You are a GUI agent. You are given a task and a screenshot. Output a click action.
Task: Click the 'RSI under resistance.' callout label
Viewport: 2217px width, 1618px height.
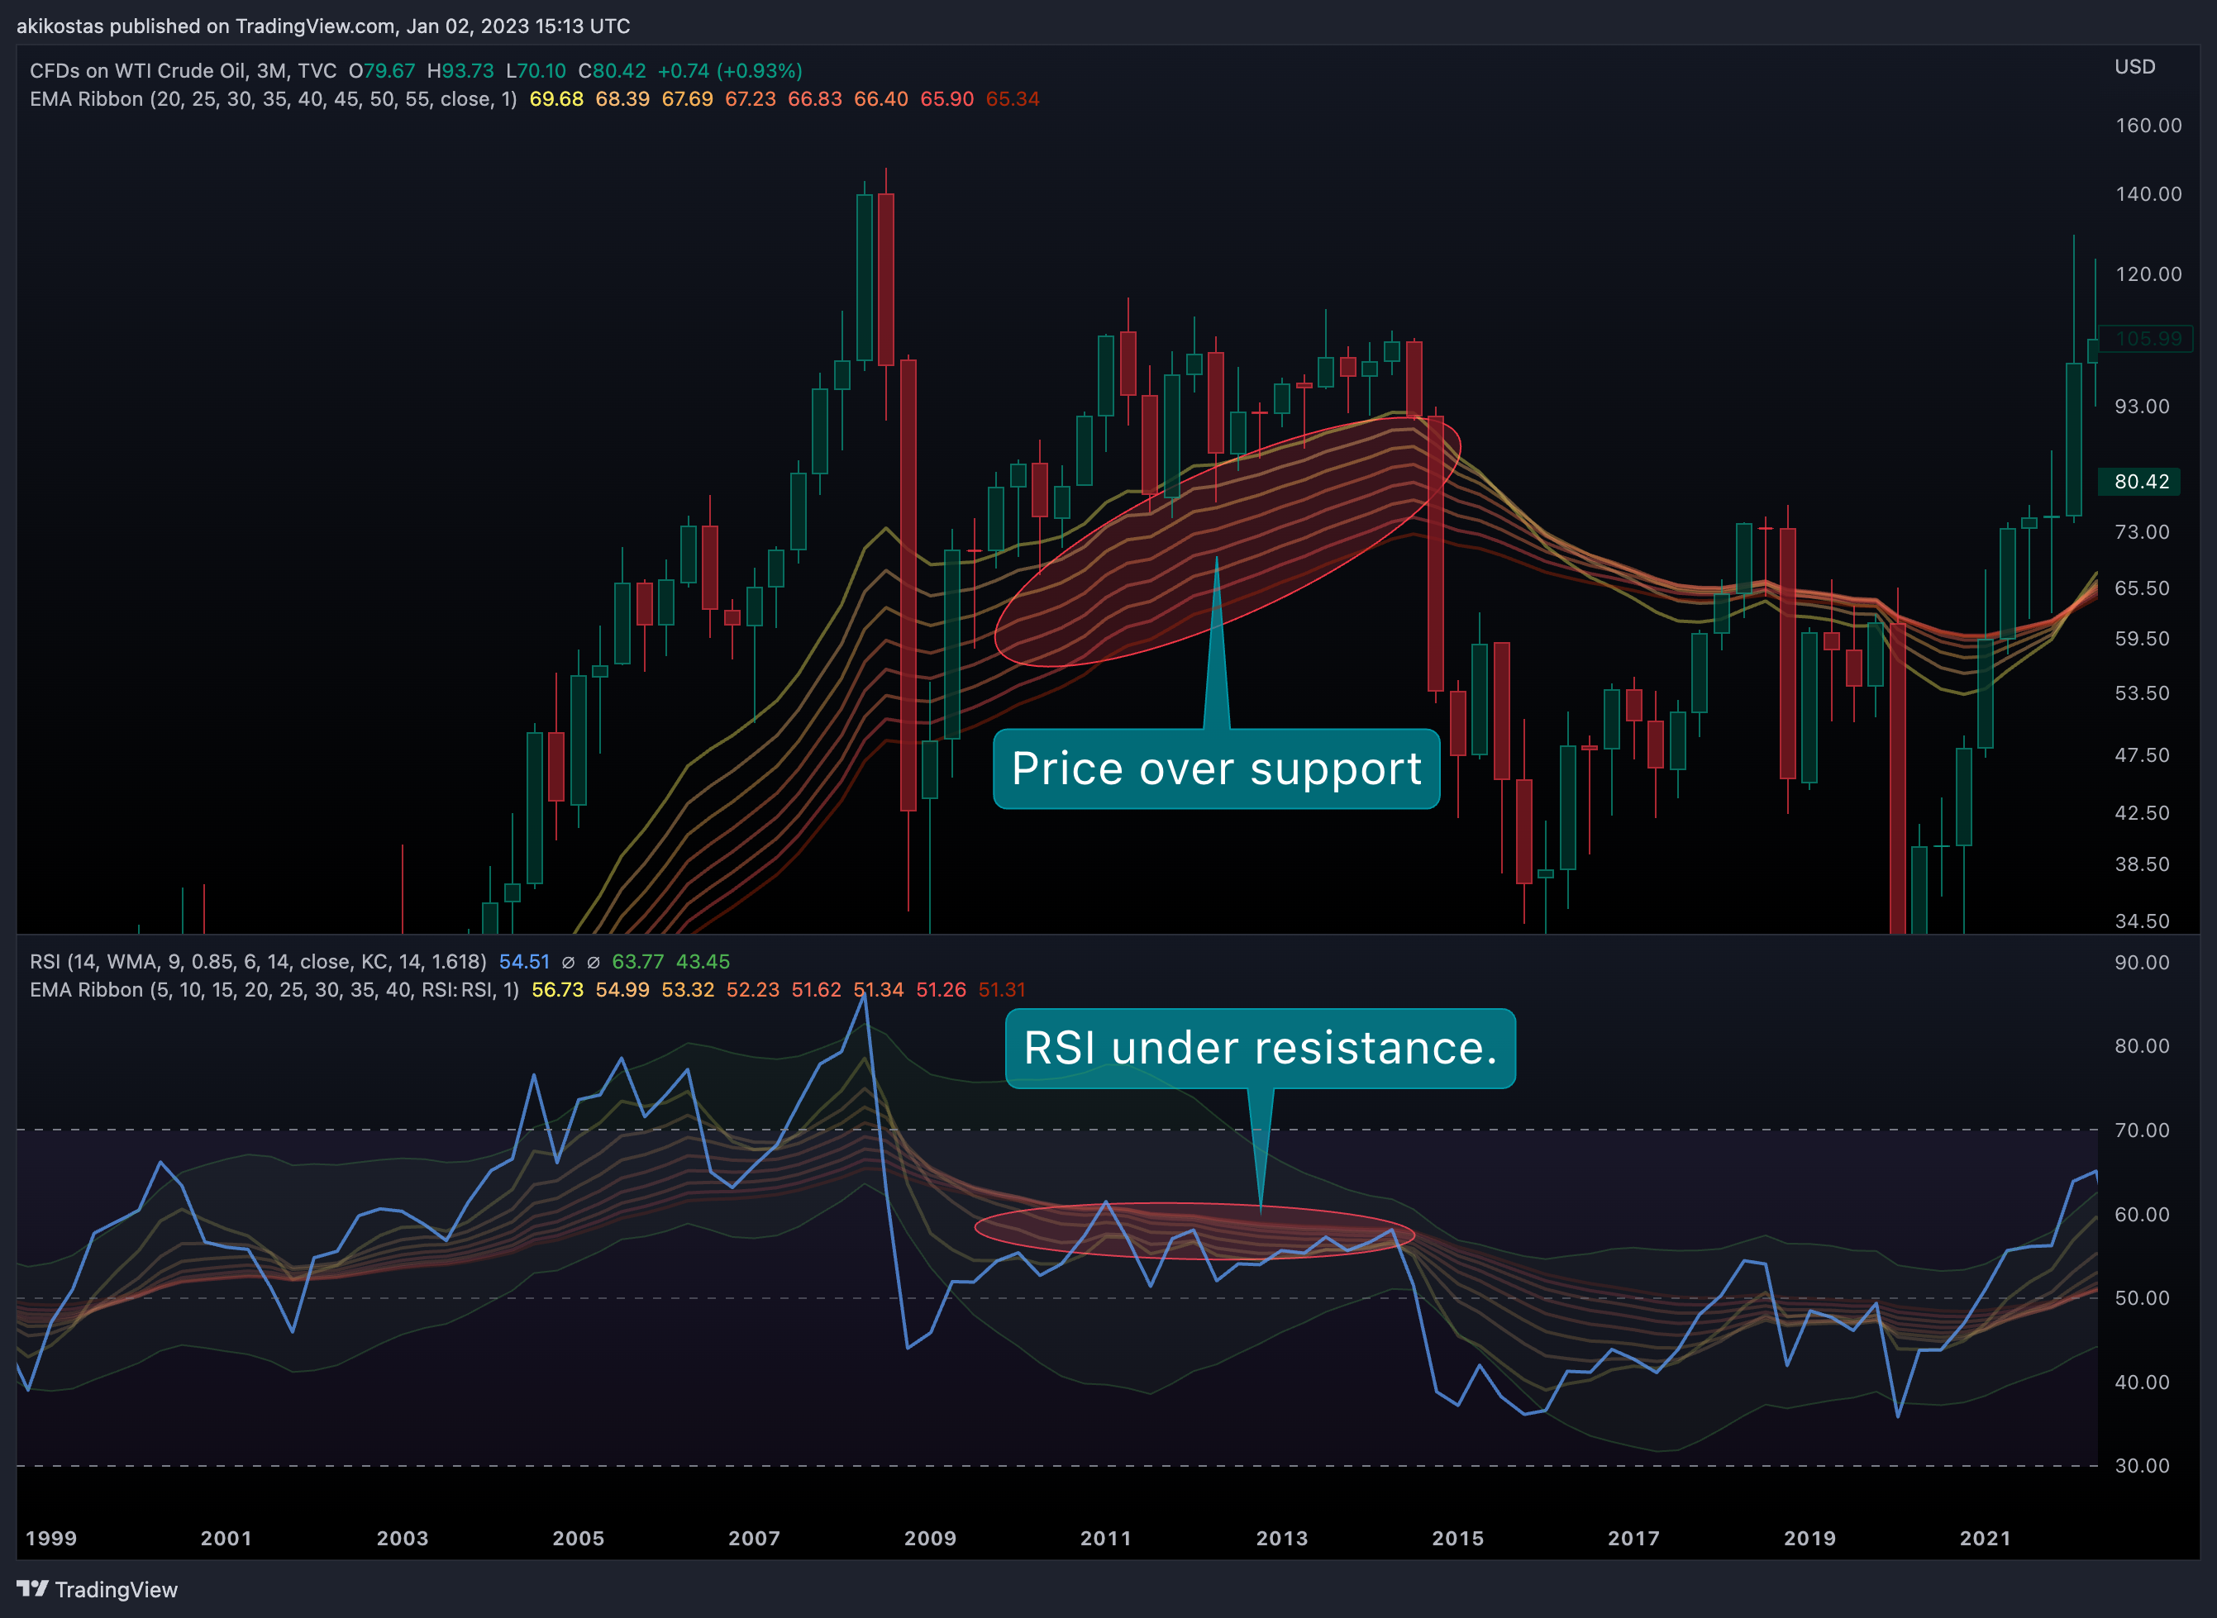coord(1260,1048)
